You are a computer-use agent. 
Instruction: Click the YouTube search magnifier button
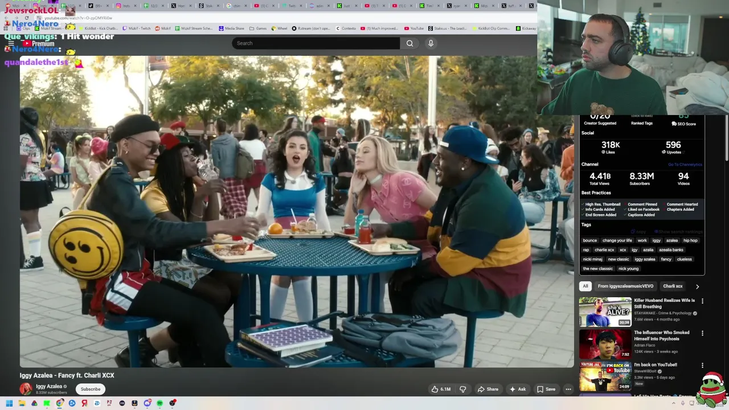[x=409, y=43]
